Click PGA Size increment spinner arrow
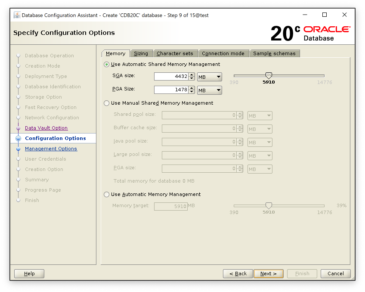Viewport: 365px width, 292px height. click(x=192, y=88)
